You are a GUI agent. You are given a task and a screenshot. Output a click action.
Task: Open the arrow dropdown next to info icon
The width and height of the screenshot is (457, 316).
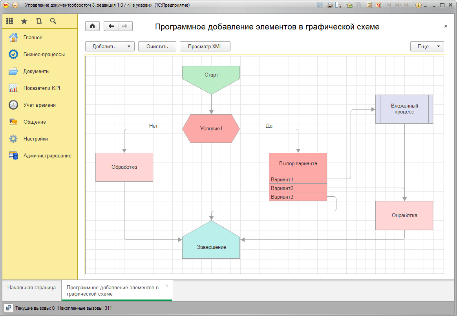pyautogui.click(x=426, y=5)
